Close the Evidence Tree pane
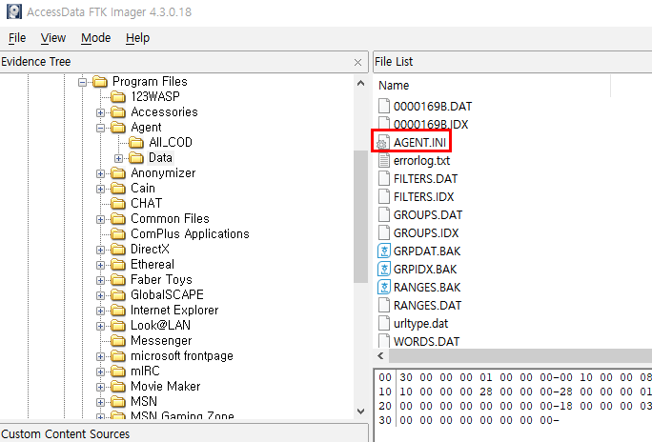 (357, 62)
